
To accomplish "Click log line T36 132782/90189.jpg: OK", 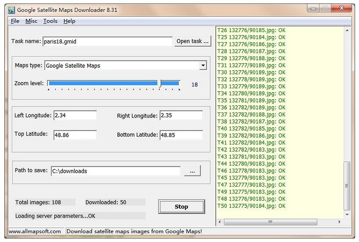I will [251, 107].
